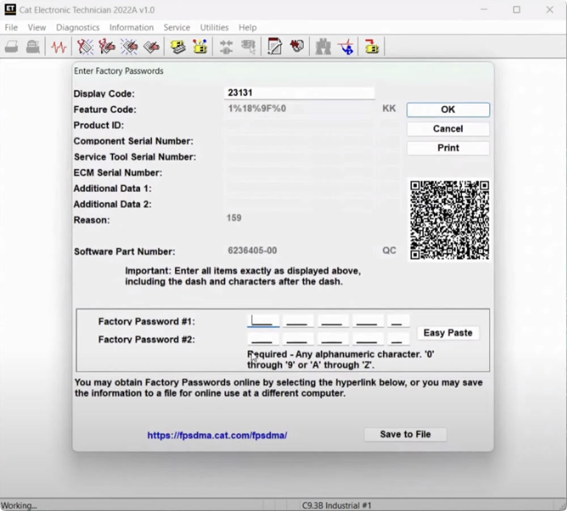Open the Utilities menu
The image size is (567, 511).
(214, 27)
